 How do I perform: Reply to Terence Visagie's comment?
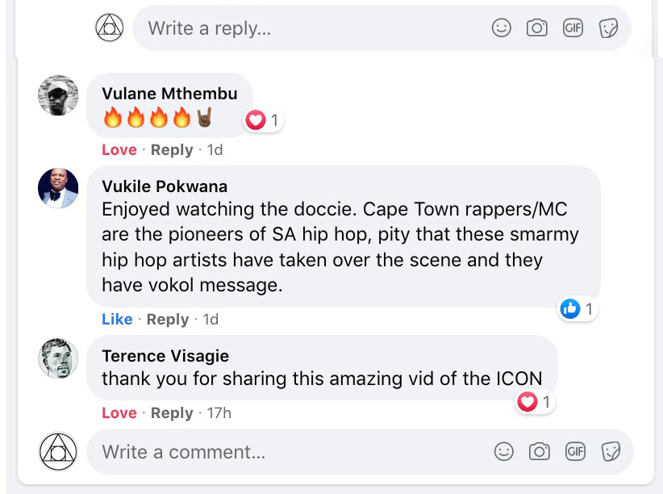(x=172, y=413)
